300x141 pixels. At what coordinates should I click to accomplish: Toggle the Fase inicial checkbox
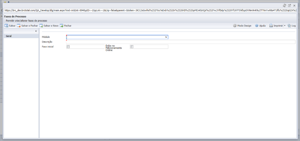click(x=68, y=47)
